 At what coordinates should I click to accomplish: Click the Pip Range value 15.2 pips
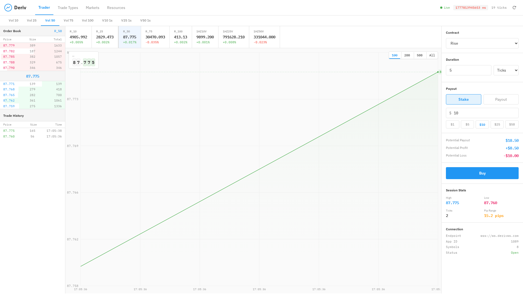[x=494, y=216]
